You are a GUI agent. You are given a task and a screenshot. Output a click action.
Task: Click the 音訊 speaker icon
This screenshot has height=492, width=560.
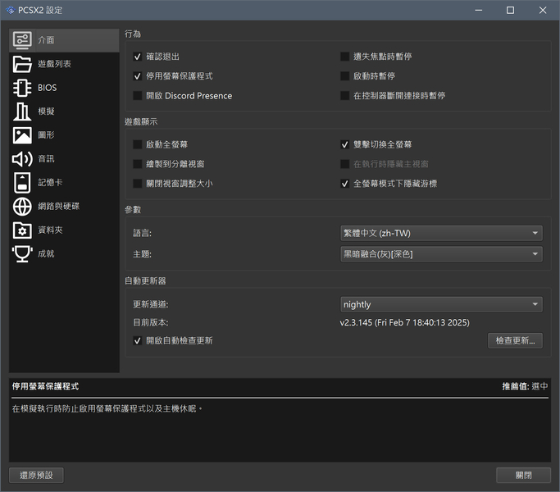tap(22, 159)
